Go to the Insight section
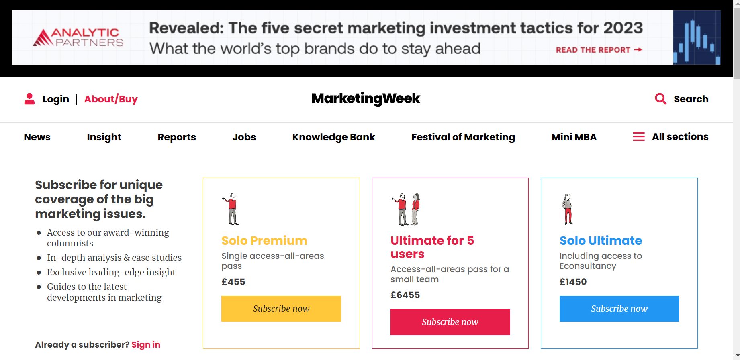The height and width of the screenshot is (360, 740). 104,137
